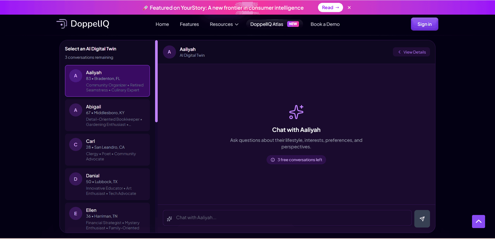This screenshot has width=495, height=239.
Task: Click Read link in top banner
Action: (x=330, y=8)
